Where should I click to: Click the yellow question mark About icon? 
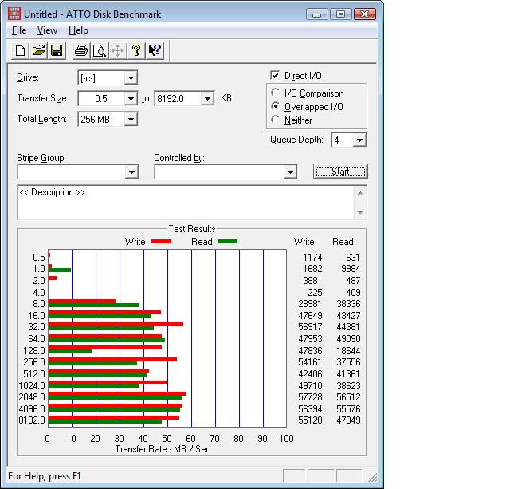136,51
